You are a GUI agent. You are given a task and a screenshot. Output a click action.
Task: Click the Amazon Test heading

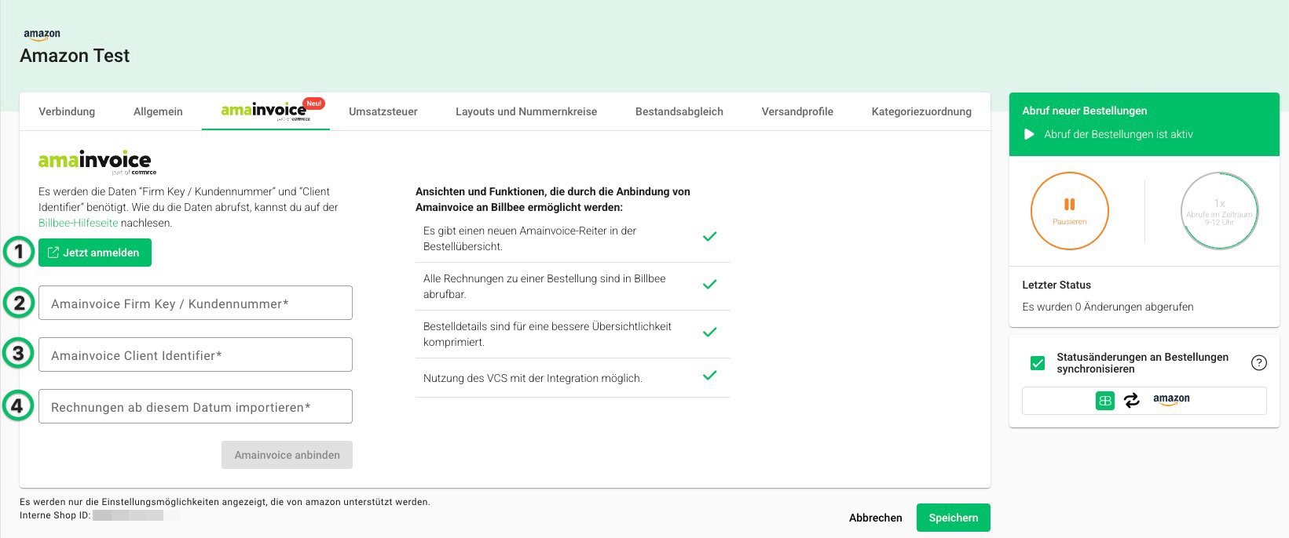pos(75,56)
